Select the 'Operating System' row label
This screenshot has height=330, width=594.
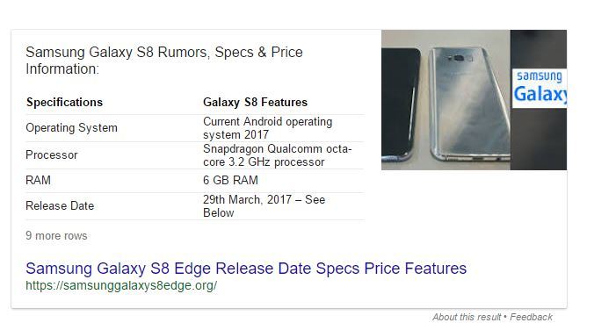point(71,128)
